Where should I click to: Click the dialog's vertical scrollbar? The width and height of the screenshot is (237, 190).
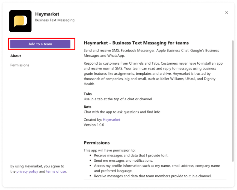coord(233,101)
